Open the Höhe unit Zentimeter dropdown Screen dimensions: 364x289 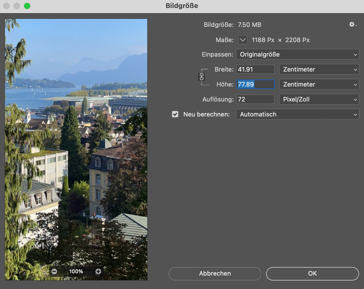coord(319,84)
